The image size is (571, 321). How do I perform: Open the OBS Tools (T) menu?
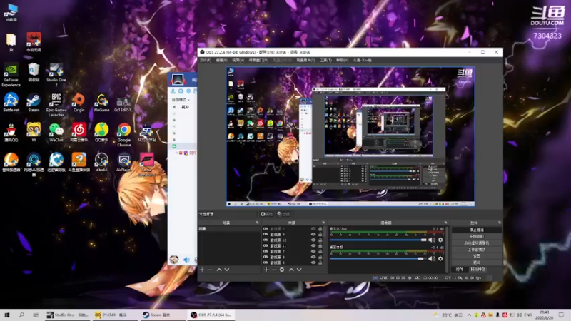point(325,60)
